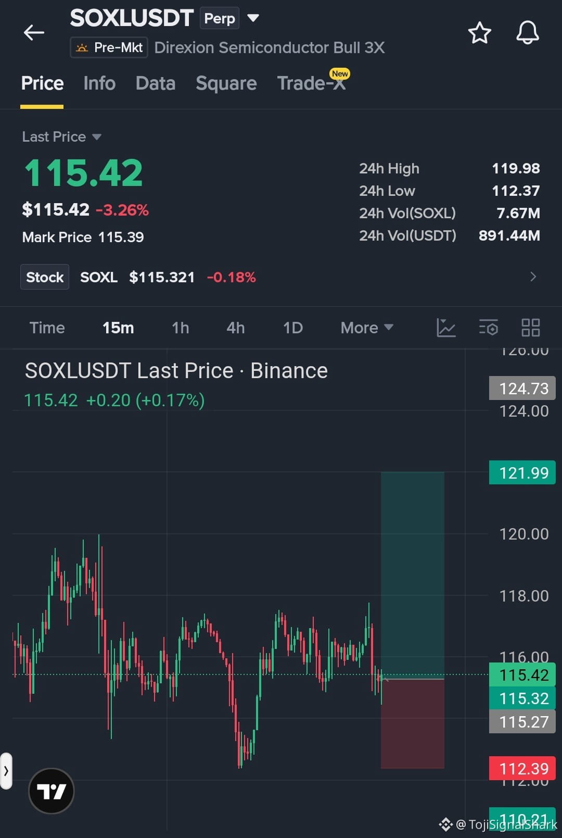Screen dimensions: 562x838
Task: Tap the 24h Vol(SOXL) value 7.67M
Action: click(x=518, y=213)
